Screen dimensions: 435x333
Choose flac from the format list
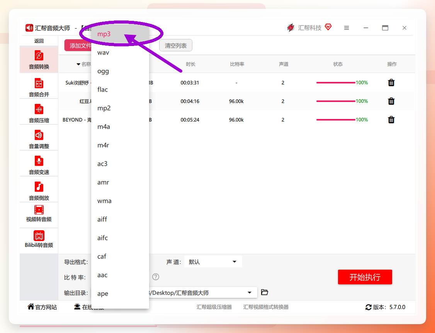120,89
